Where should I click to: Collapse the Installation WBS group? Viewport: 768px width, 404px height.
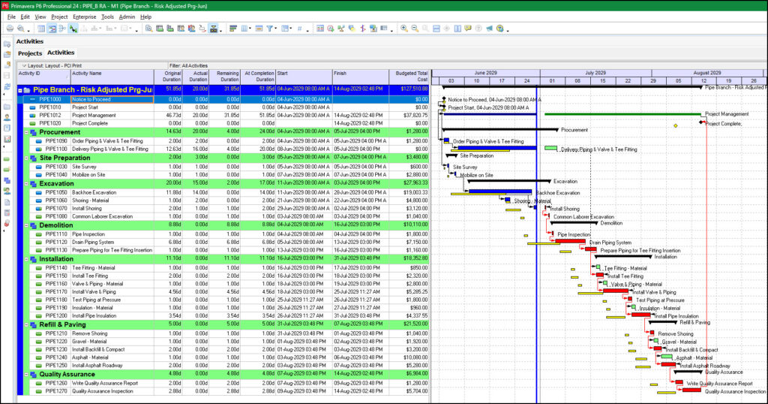pyautogui.click(x=27, y=259)
